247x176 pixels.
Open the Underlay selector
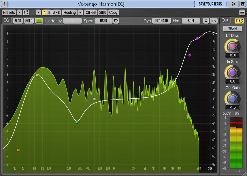(x=72, y=21)
